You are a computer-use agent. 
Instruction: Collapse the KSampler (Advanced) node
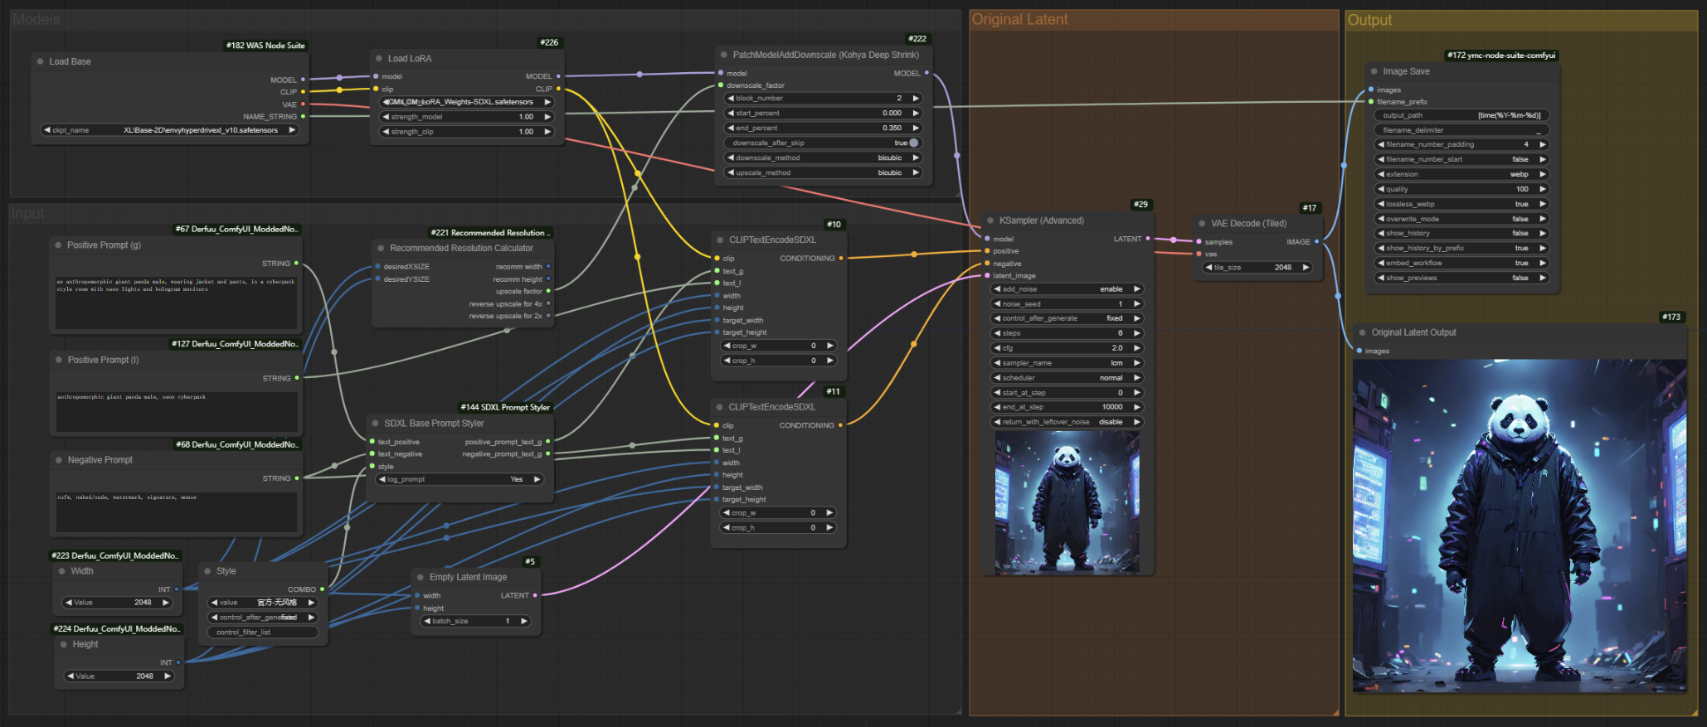tap(990, 221)
